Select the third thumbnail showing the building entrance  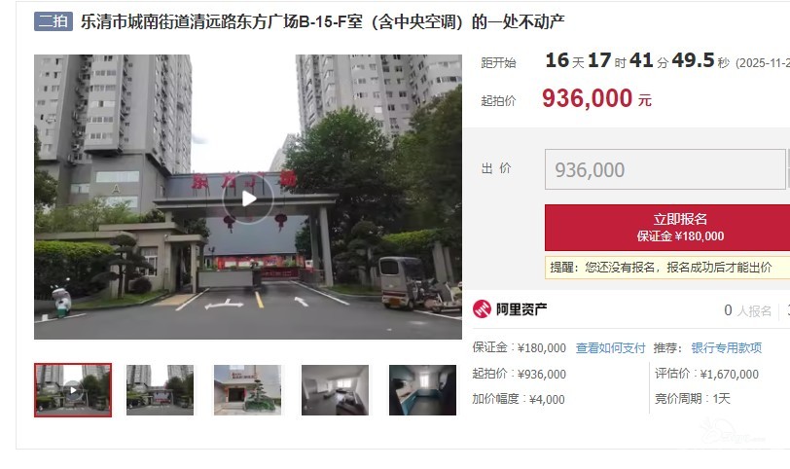[x=247, y=390]
